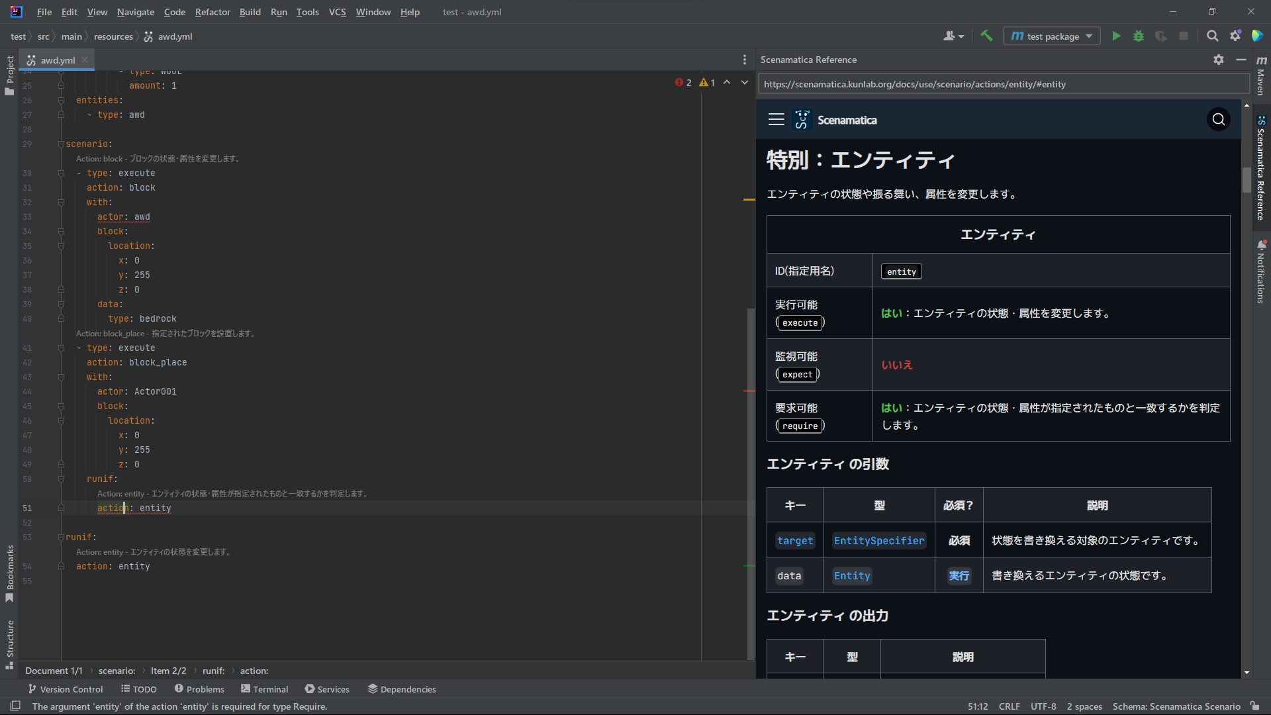Follow the Entity type link
Viewport: 1271px width, 715px height.
pos(852,576)
